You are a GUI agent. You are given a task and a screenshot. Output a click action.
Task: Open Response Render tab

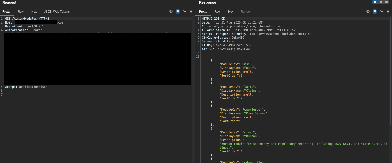(246, 12)
